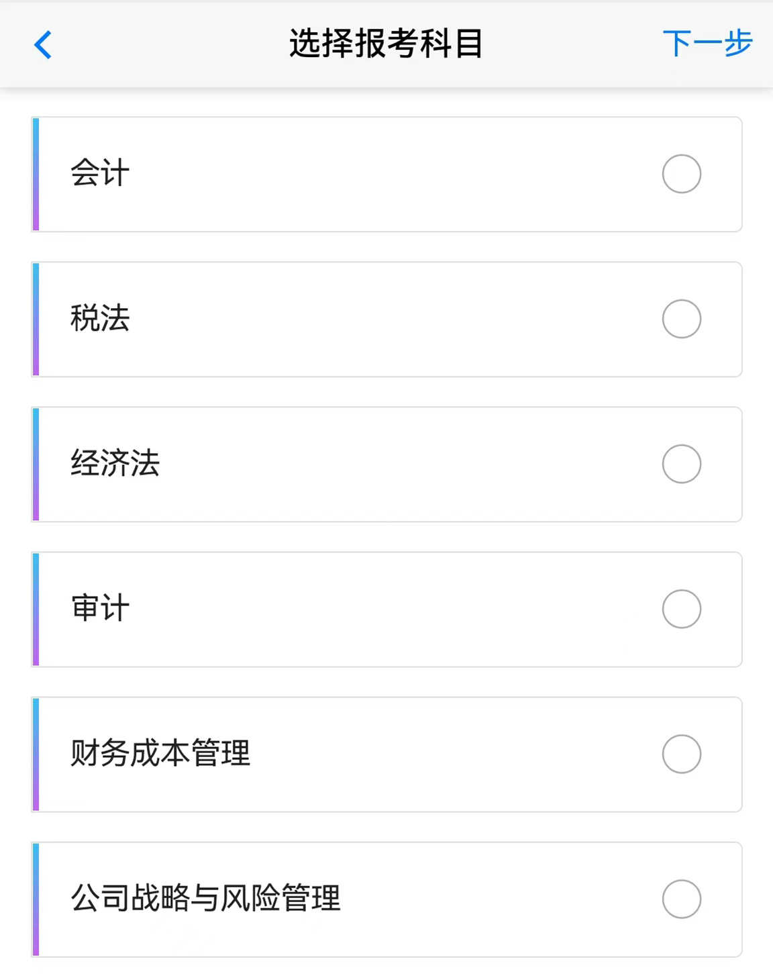Select the 税法 radio circle
The height and width of the screenshot is (974, 773).
681,319
